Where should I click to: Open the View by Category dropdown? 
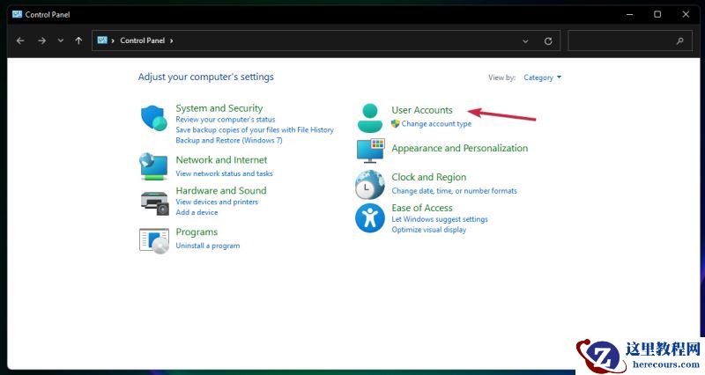(542, 77)
